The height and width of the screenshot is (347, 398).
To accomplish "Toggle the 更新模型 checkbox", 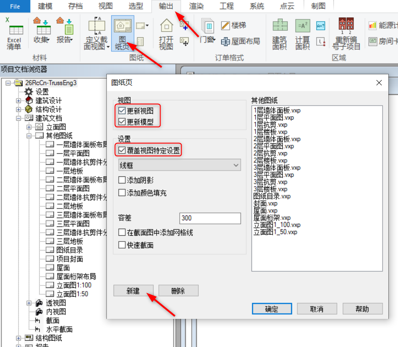I will (x=122, y=121).
